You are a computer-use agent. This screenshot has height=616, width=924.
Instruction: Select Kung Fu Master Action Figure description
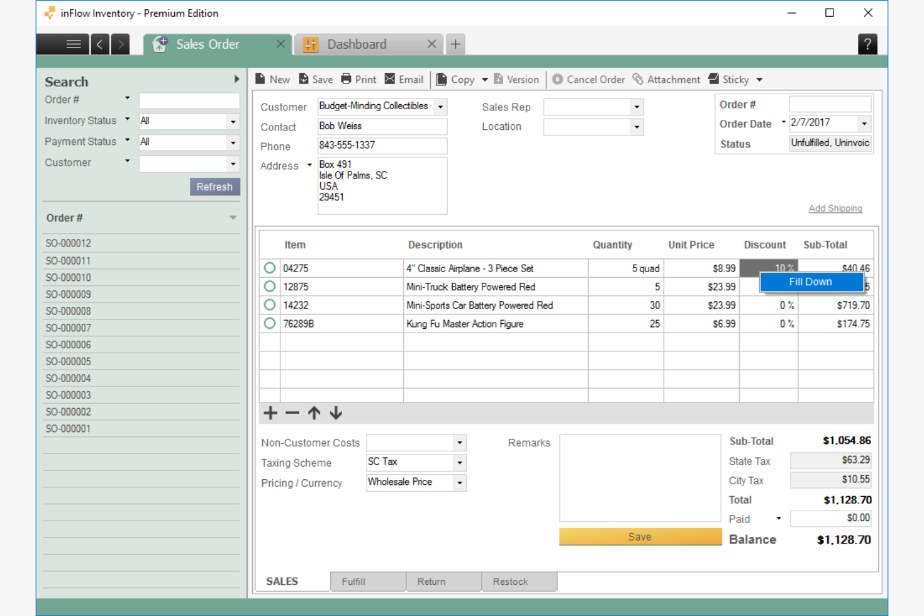tap(496, 324)
